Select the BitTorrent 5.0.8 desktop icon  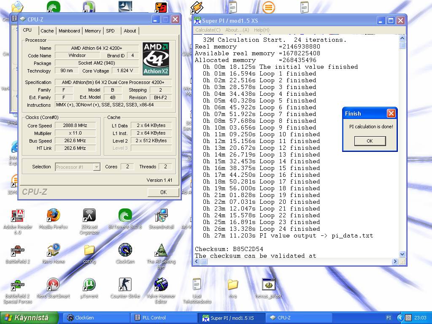pyautogui.click(x=125, y=216)
